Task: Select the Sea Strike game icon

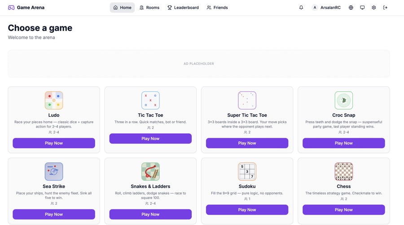Action: (x=54, y=172)
